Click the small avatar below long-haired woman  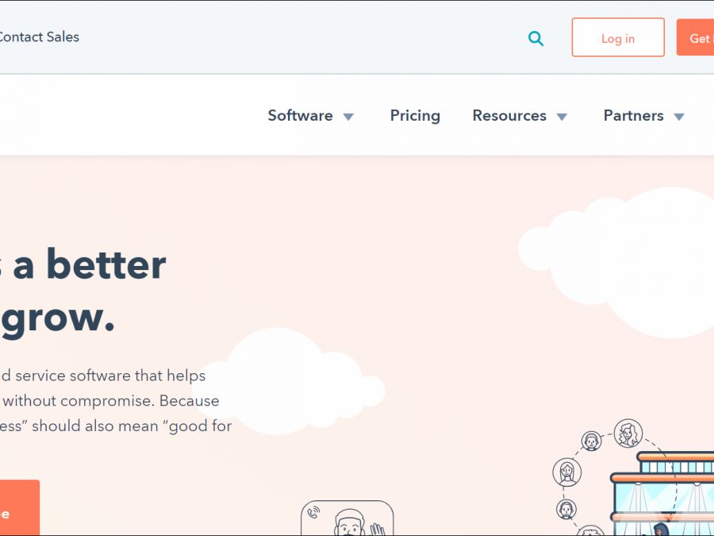(566, 509)
